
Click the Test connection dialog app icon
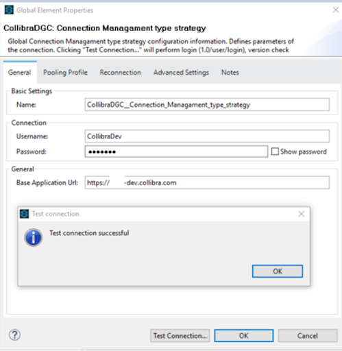pos(24,214)
